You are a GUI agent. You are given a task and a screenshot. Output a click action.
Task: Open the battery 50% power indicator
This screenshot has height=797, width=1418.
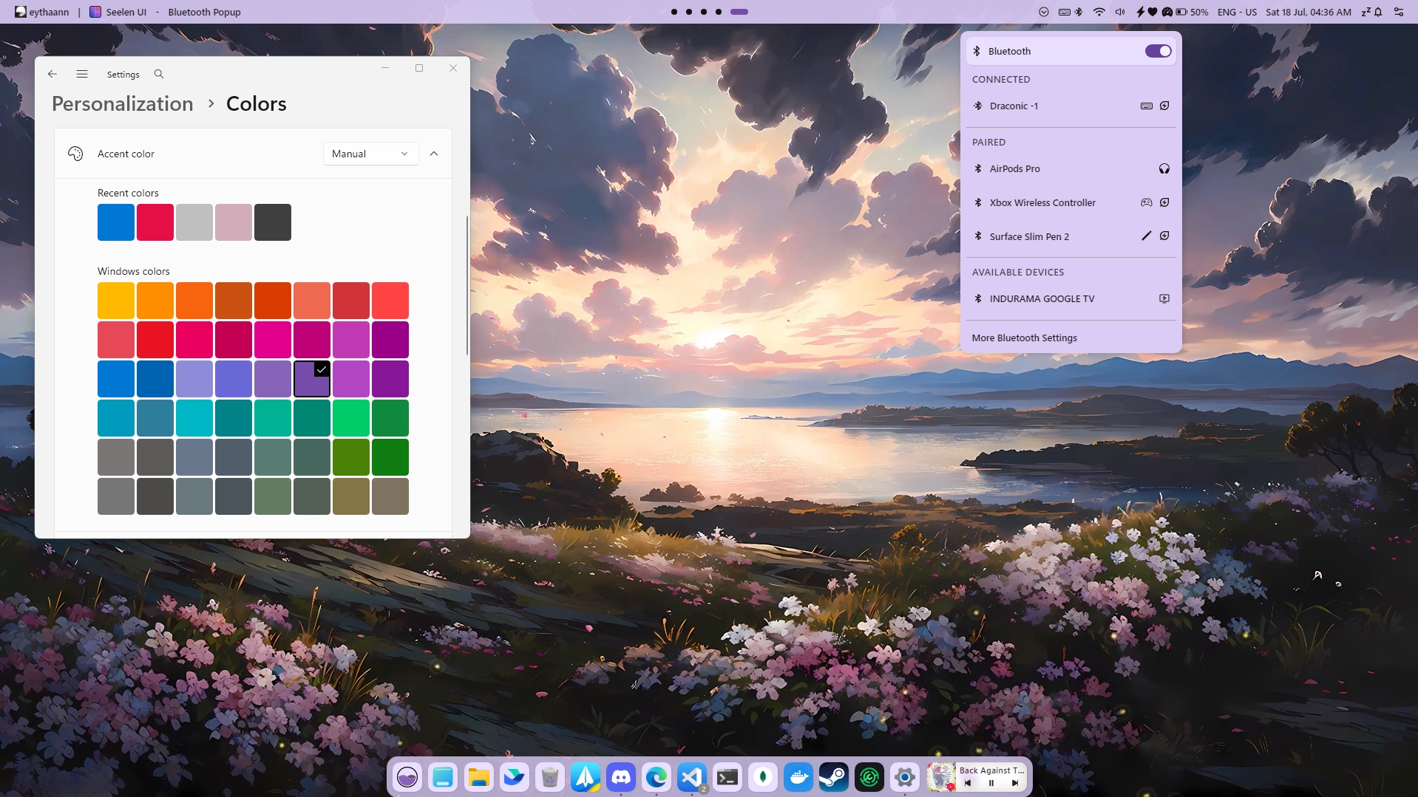pos(1193,12)
